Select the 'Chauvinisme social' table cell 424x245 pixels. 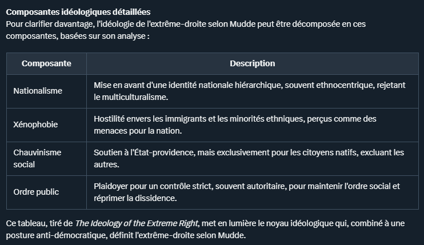click(37, 158)
